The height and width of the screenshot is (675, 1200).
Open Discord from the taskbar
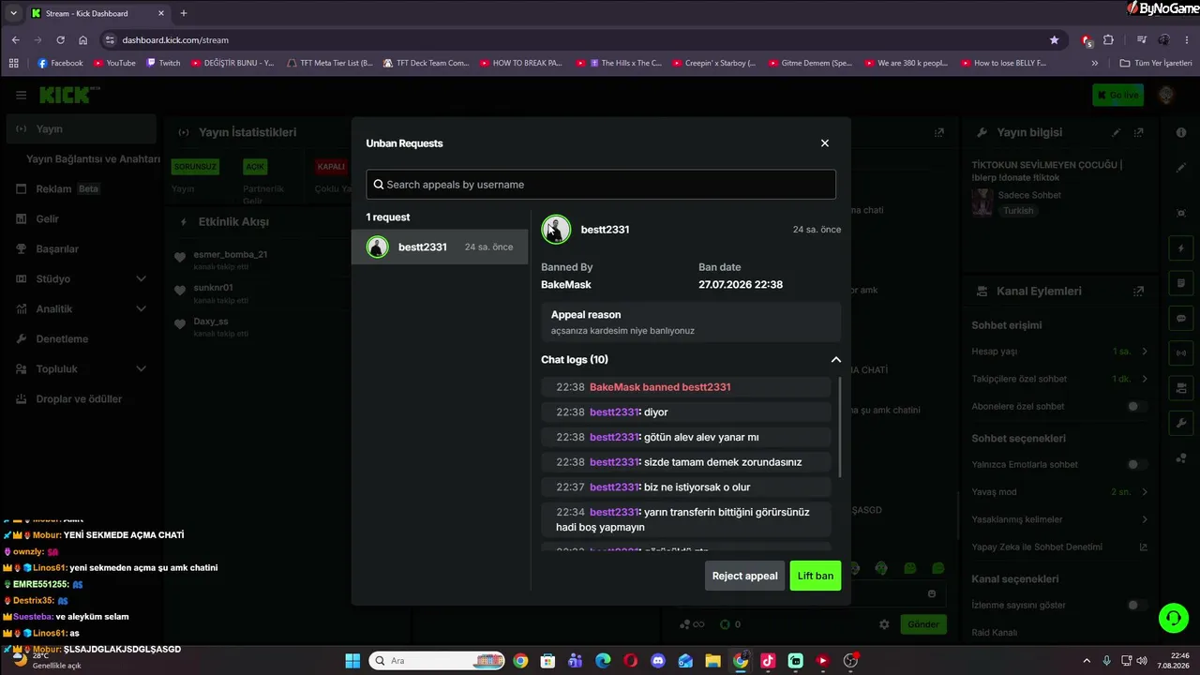point(658,661)
